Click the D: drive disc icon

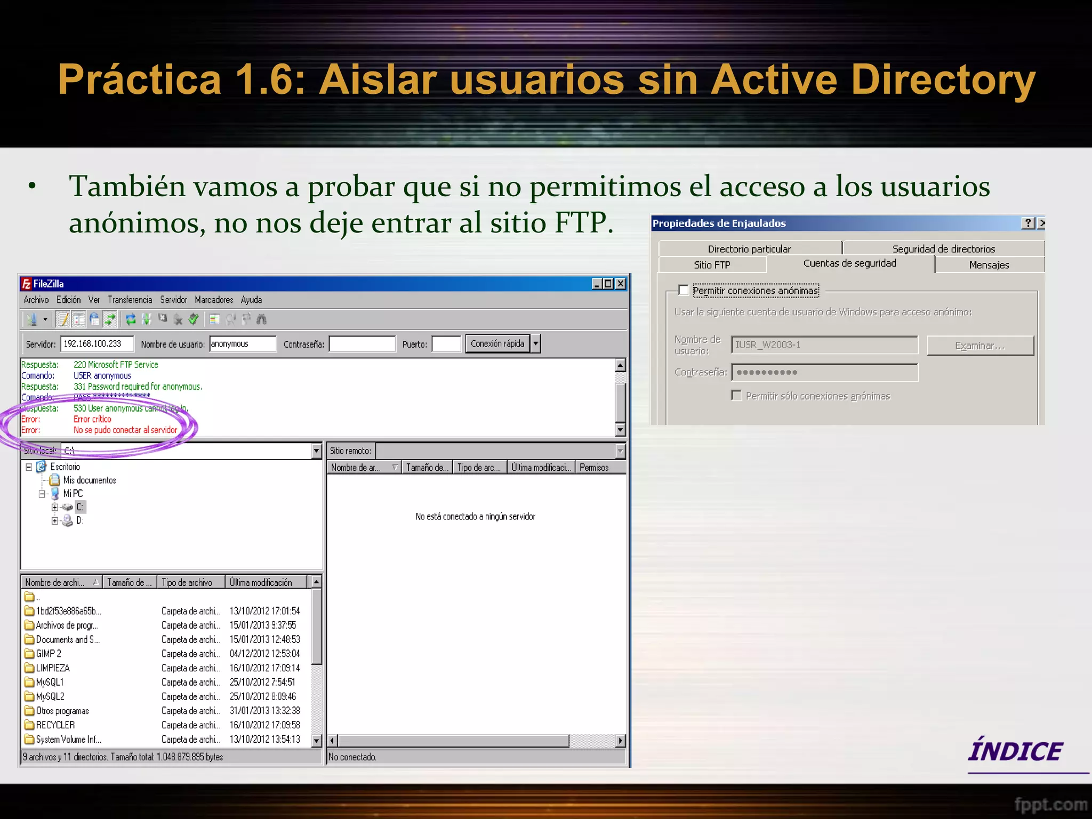coord(67,520)
